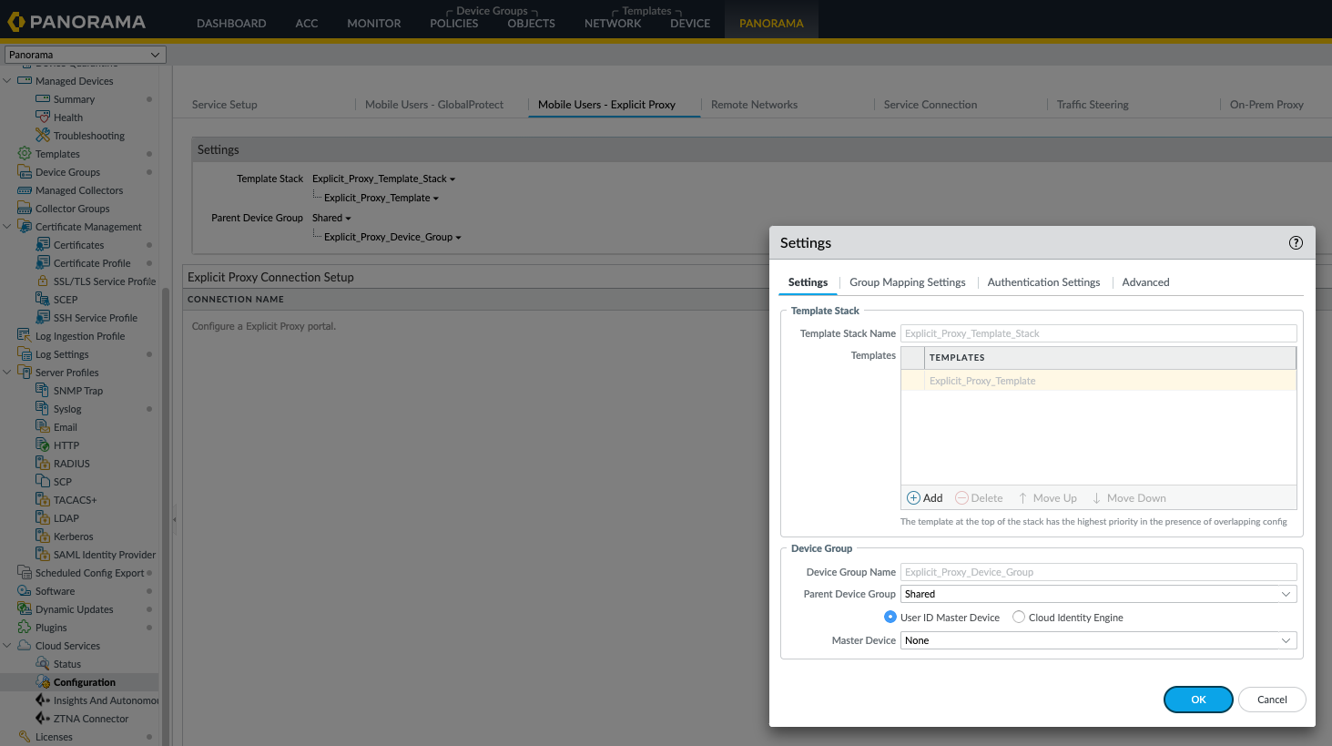The width and height of the screenshot is (1332, 746).
Task: Click the SAML Identity Provider icon
Action: [x=43, y=555]
